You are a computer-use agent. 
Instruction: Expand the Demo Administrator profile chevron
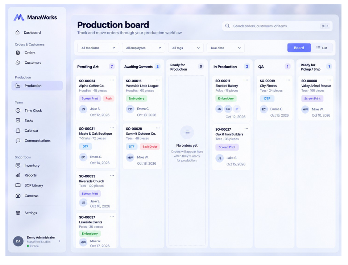click(59, 241)
